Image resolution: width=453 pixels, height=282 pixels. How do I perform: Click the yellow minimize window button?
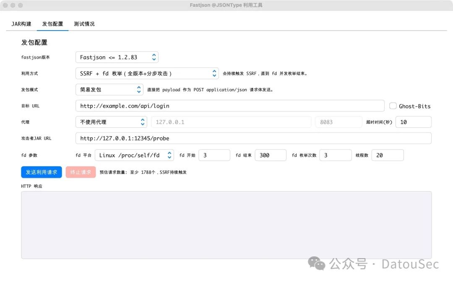[x=13, y=5]
